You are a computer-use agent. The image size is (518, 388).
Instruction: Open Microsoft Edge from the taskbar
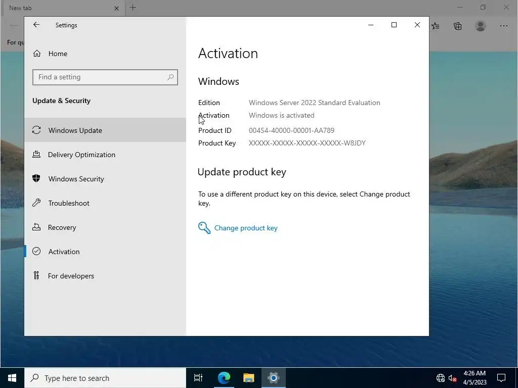click(x=224, y=378)
